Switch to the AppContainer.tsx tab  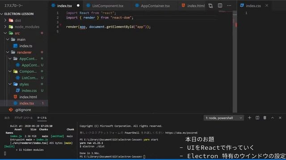[x=155, y=6]
